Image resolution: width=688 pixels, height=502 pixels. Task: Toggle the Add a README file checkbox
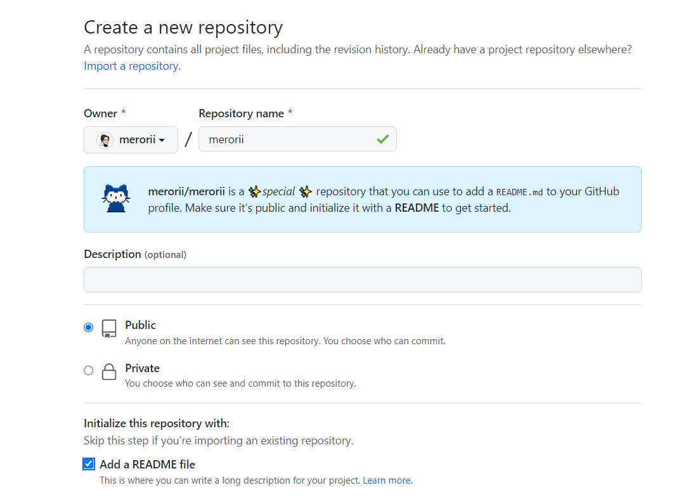click(x=89, y=464)
